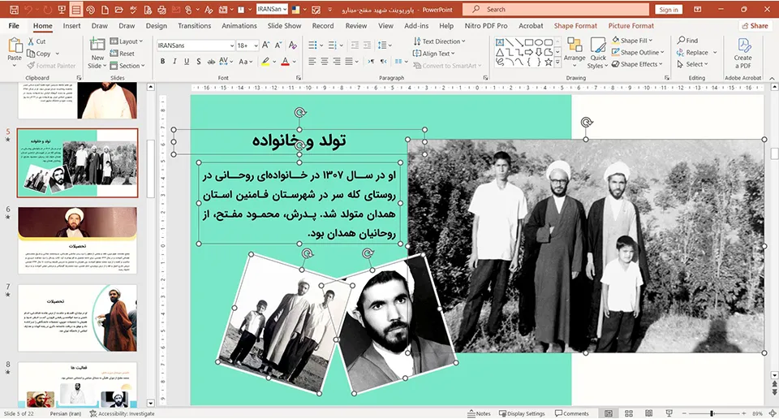
Task: Click Create a PDF Acrobat icon
Action: click(x=742, y=53)
